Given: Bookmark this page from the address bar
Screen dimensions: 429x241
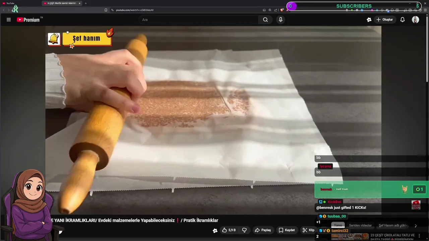Looking at the screenshot, I should pos(106,10).
